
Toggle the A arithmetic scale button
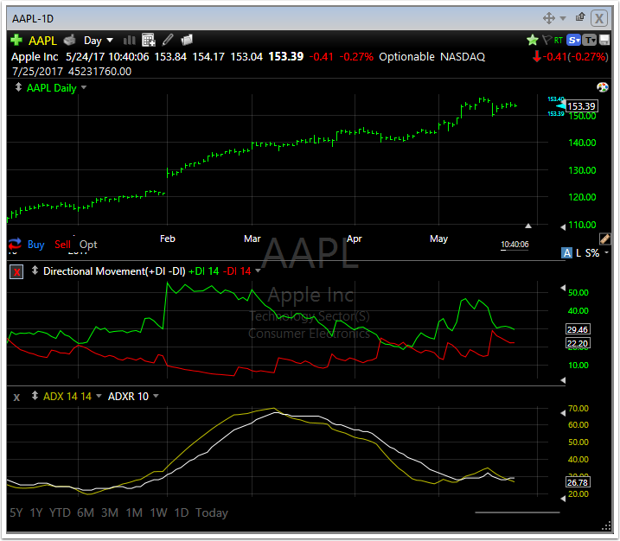tap(566, 253)
